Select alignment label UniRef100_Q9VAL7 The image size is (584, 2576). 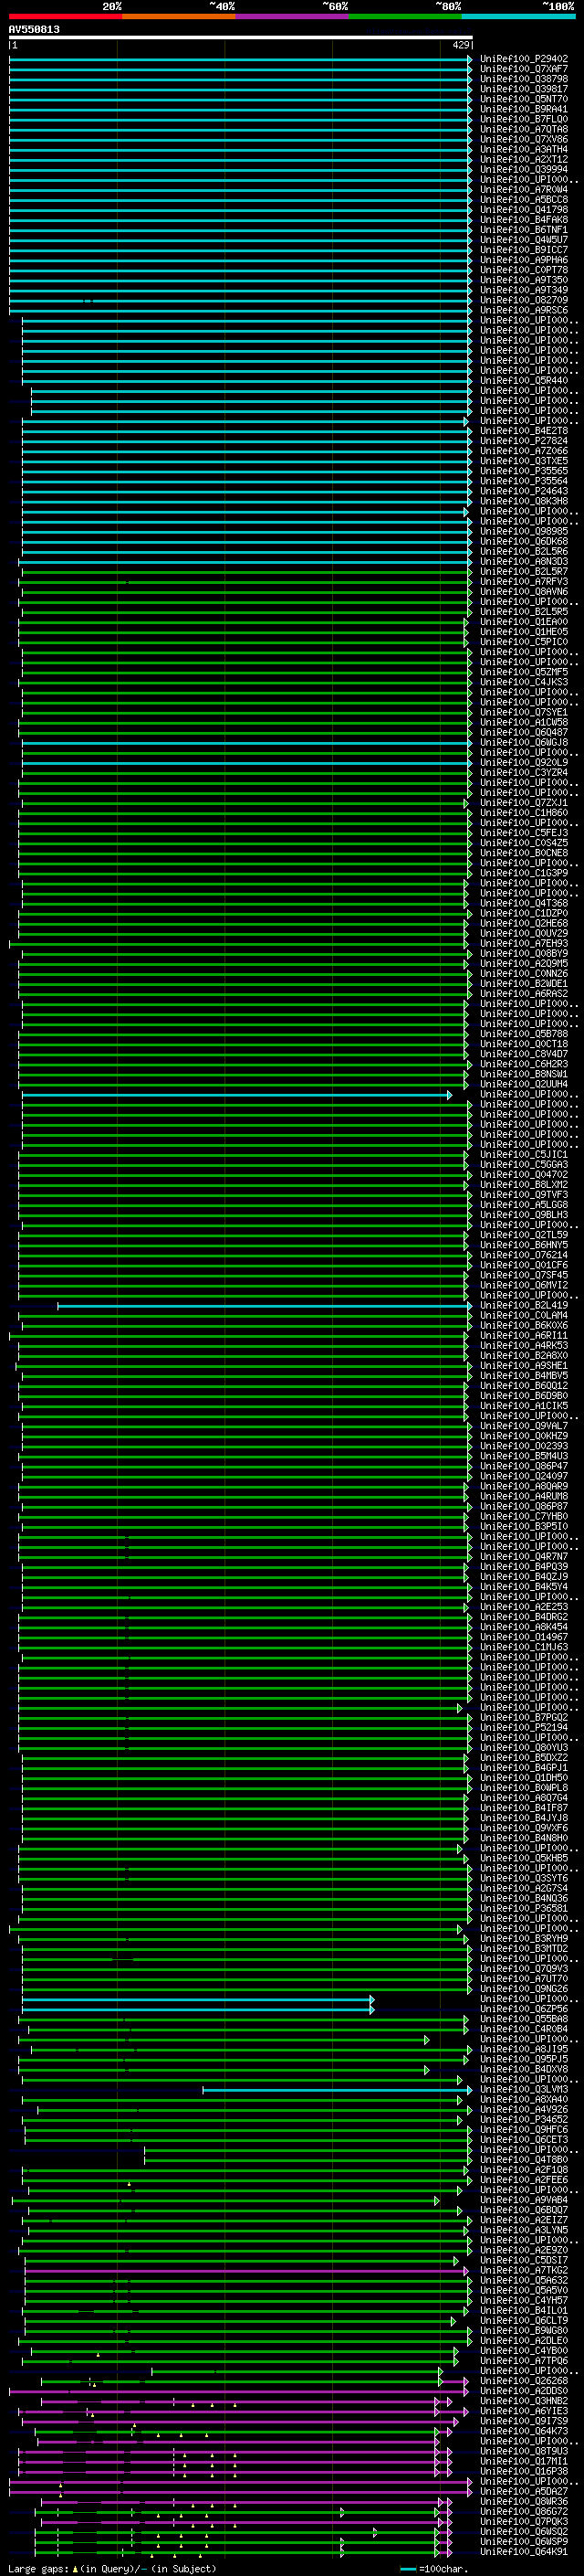(524, 1426)
